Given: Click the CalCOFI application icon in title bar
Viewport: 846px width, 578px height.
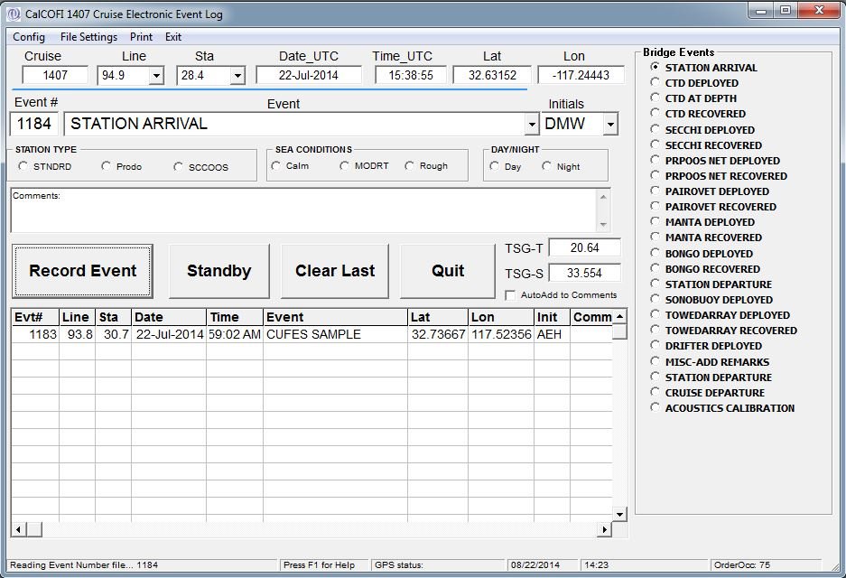Looking at the screenshot, I should 14,14.
